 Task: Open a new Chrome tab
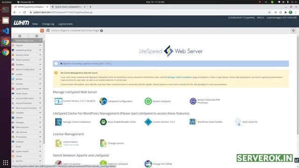click(90, 7)
